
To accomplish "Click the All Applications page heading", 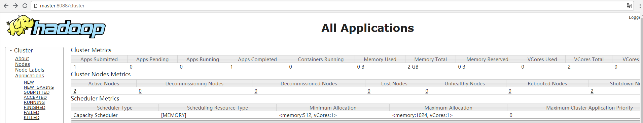I will coord(368,28).
